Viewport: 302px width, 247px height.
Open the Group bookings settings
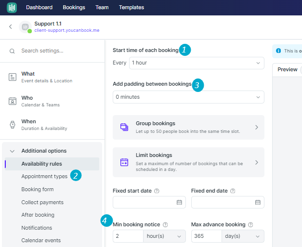[x=188, y=127]
